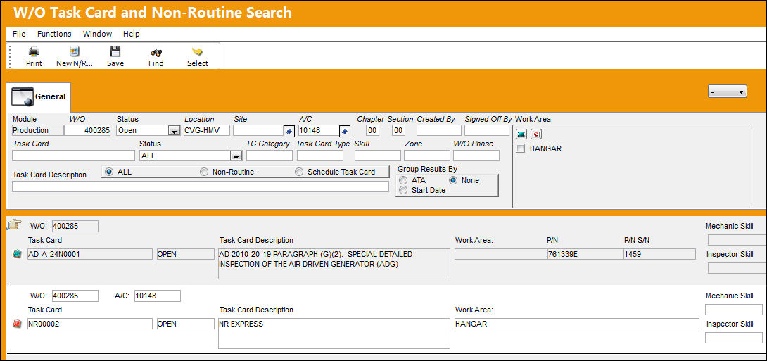The width and height of the screenshot is (767, 361).
Task: Click the Find binoculars icon
Action: (x=156, y=52)
